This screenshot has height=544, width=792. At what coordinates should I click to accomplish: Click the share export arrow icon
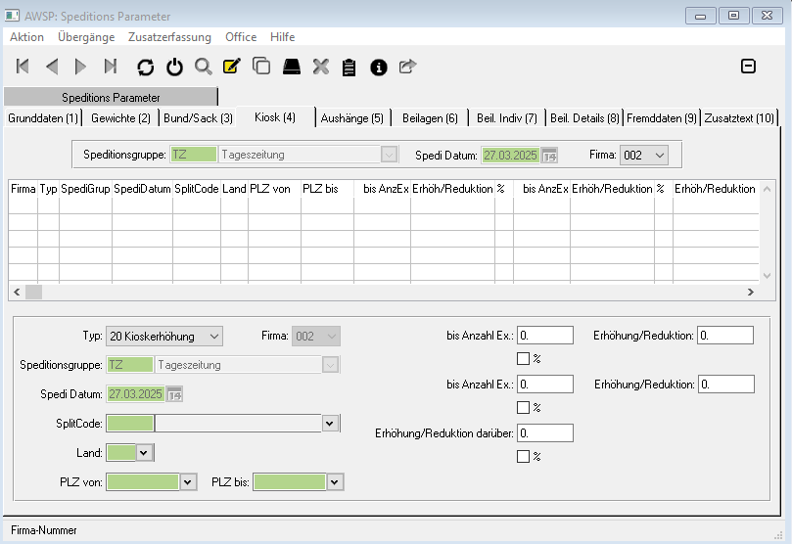[x=407, y=67]
